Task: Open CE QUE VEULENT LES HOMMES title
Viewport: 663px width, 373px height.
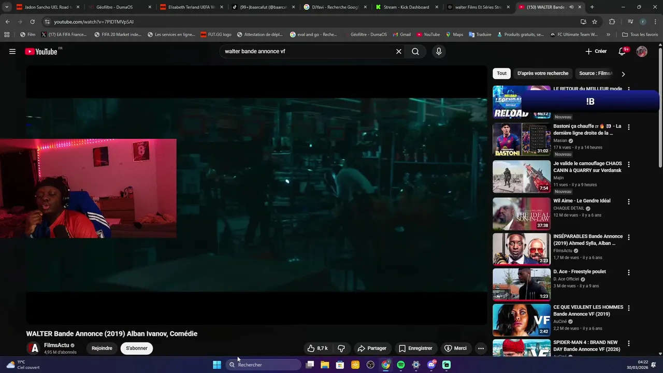Action: coord(588,310)
